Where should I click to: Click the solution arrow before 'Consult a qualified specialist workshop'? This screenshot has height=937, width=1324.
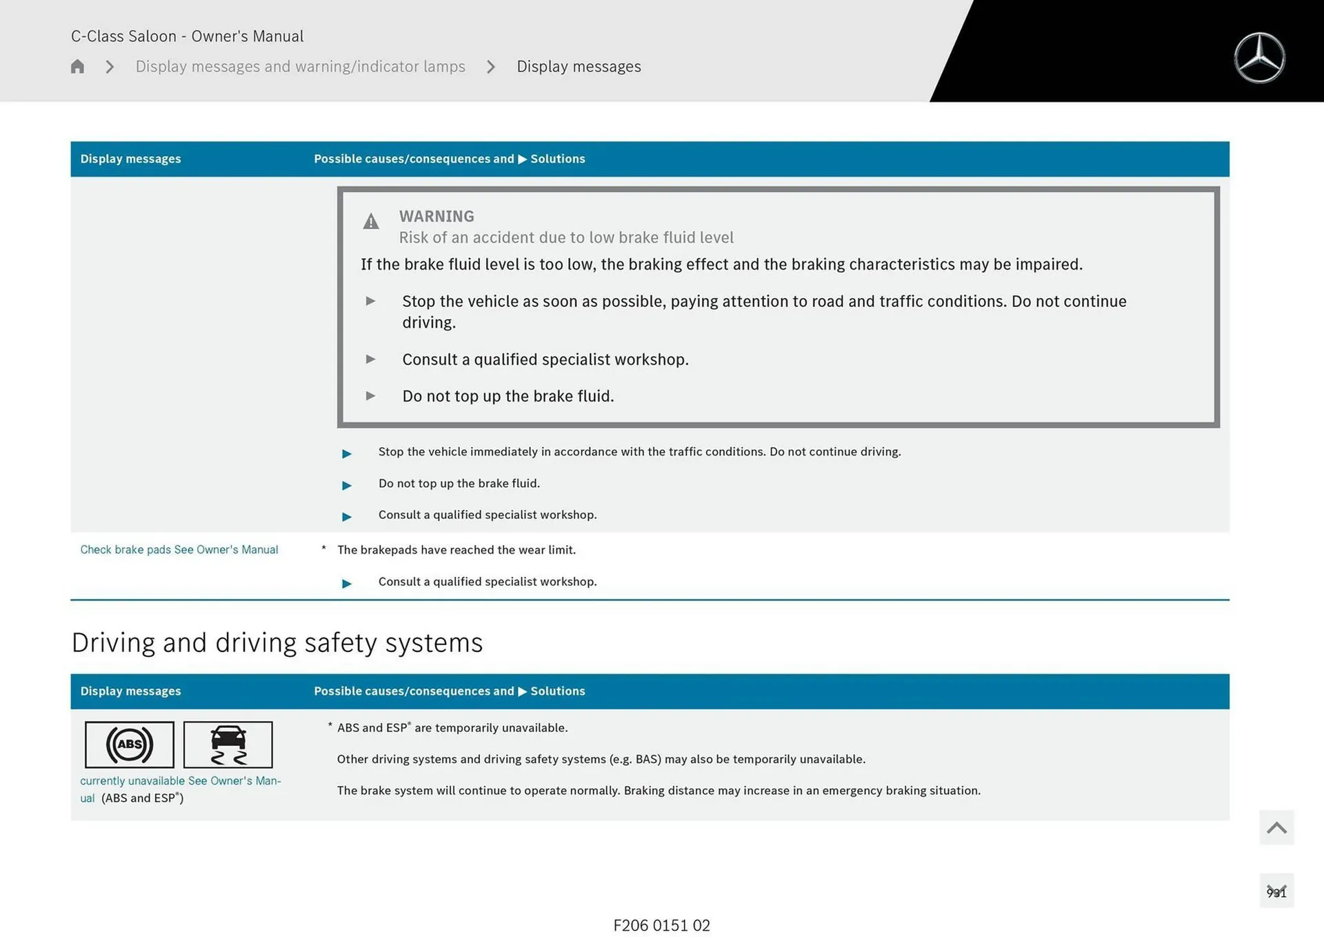click(347, 516)
